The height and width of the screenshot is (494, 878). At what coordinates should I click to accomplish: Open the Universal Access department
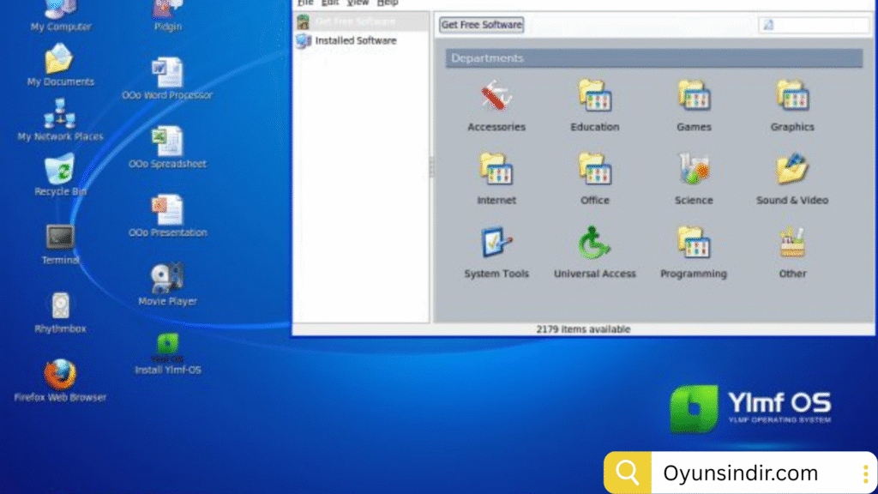point(594,245)
